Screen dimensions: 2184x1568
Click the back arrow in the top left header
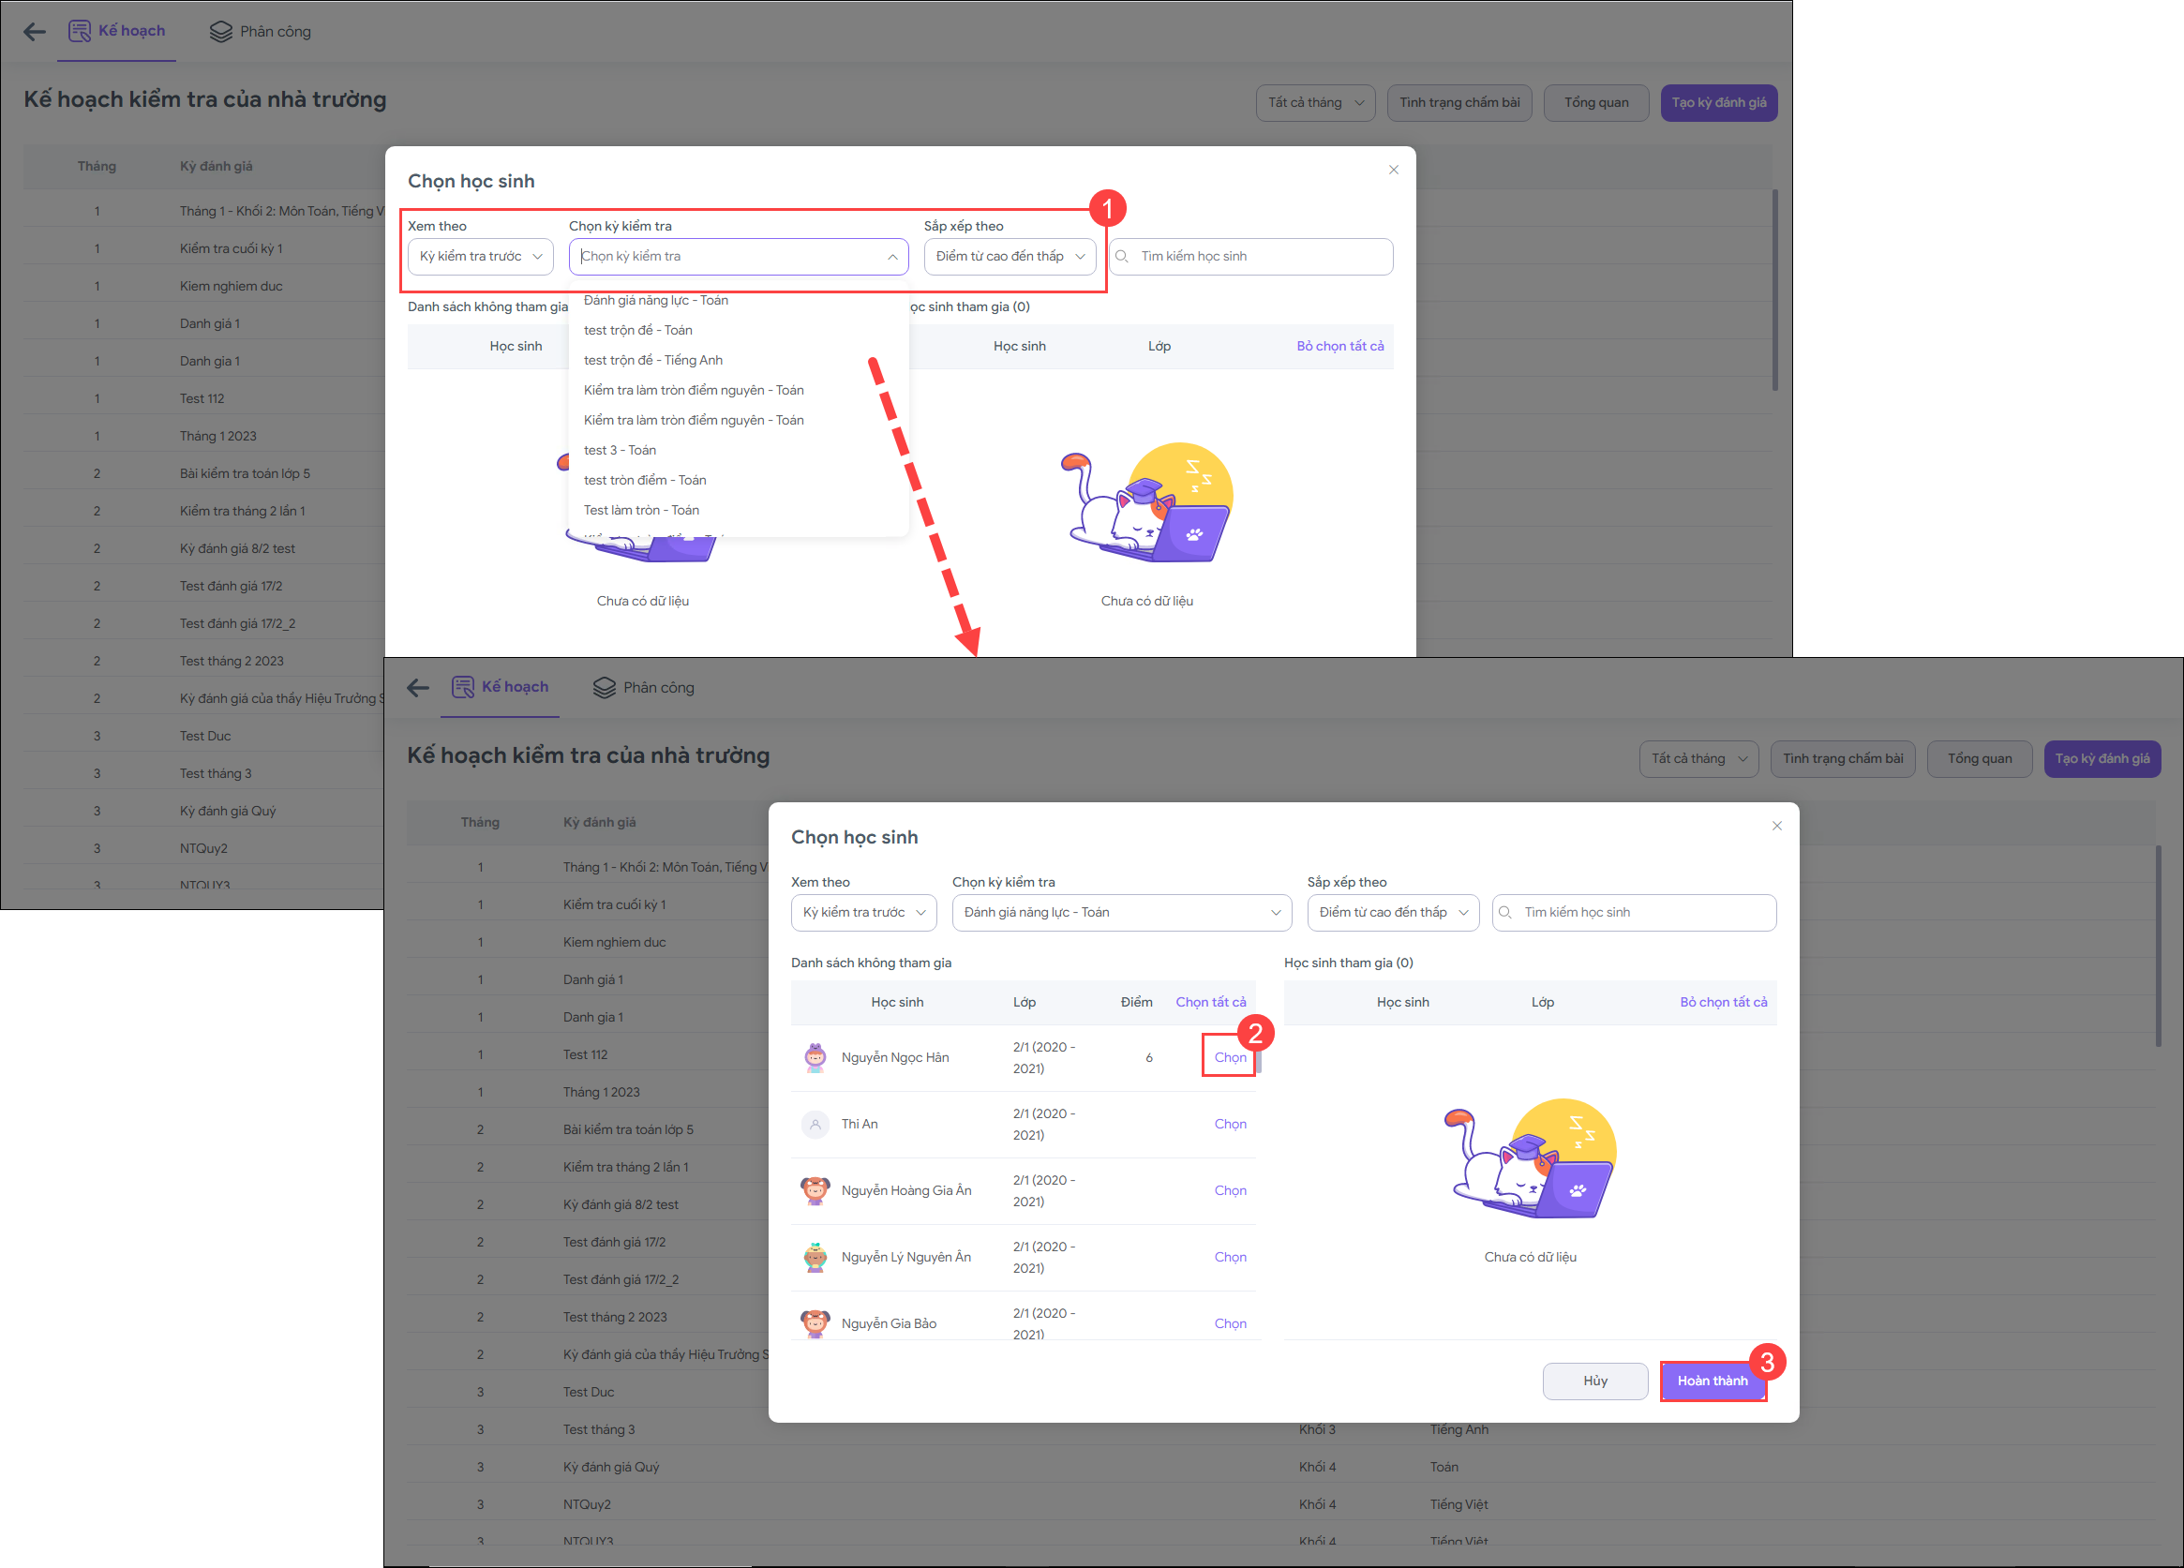pos(35,32)
